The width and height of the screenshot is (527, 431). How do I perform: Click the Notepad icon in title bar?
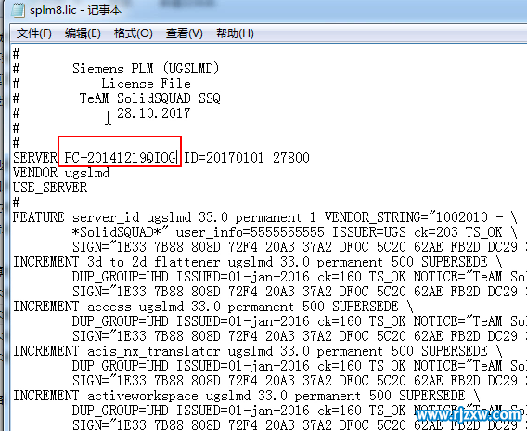18,9
